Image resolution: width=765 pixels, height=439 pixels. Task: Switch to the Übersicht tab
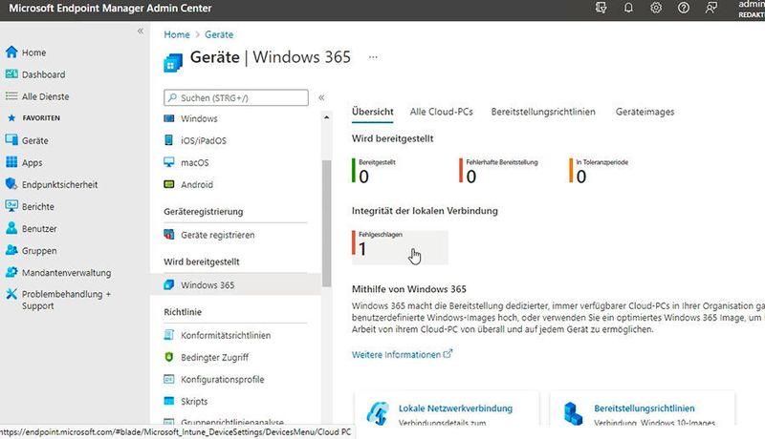pos(373,112)
